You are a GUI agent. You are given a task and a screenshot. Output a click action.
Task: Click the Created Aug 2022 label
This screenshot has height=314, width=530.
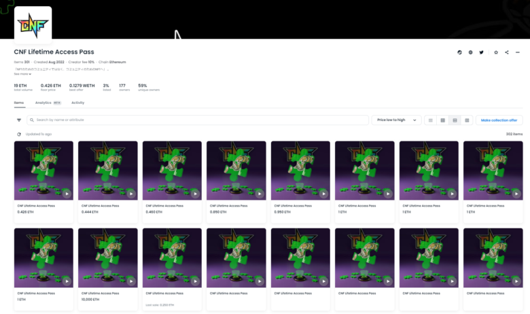pos(49,63)
